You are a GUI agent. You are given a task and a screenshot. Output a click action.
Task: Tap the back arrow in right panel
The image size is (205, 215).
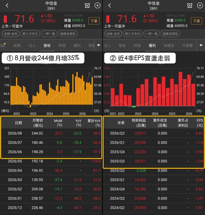(109, 6)
